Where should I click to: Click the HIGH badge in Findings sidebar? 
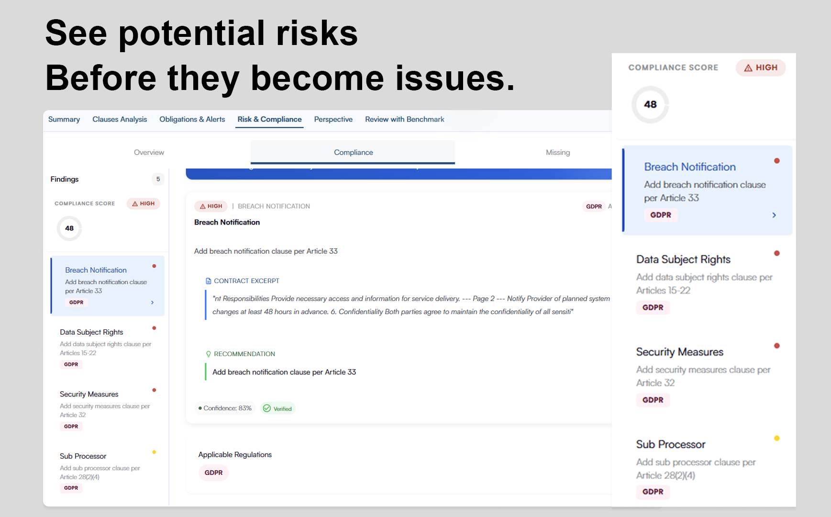point(143,203)
